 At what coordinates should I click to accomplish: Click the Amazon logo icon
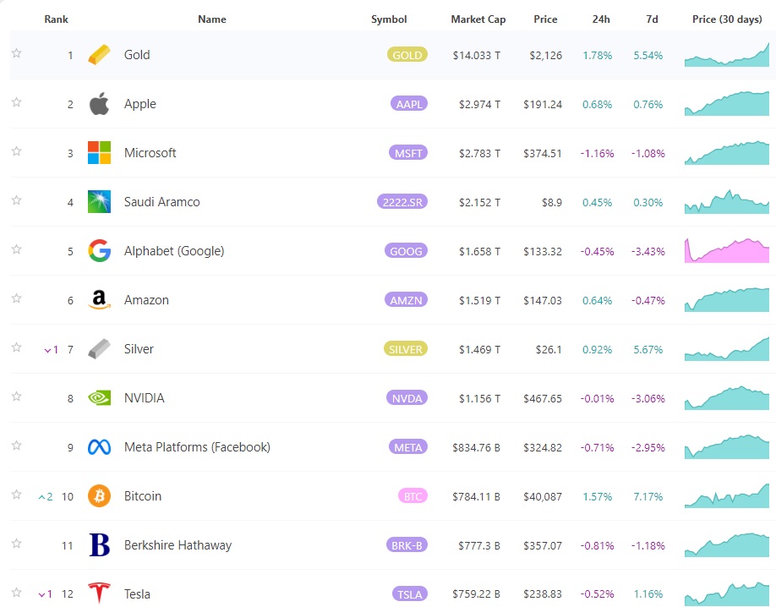pyautogui.click(x=100, y=300)
